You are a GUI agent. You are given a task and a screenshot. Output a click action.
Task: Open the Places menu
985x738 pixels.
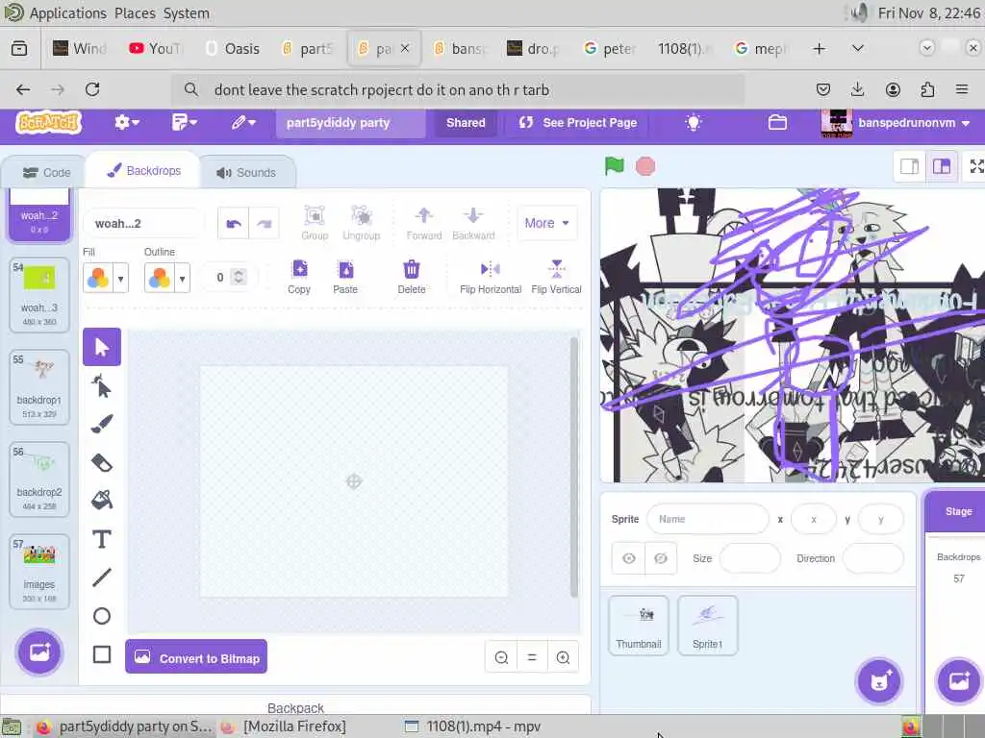click(x=135, y=13)
